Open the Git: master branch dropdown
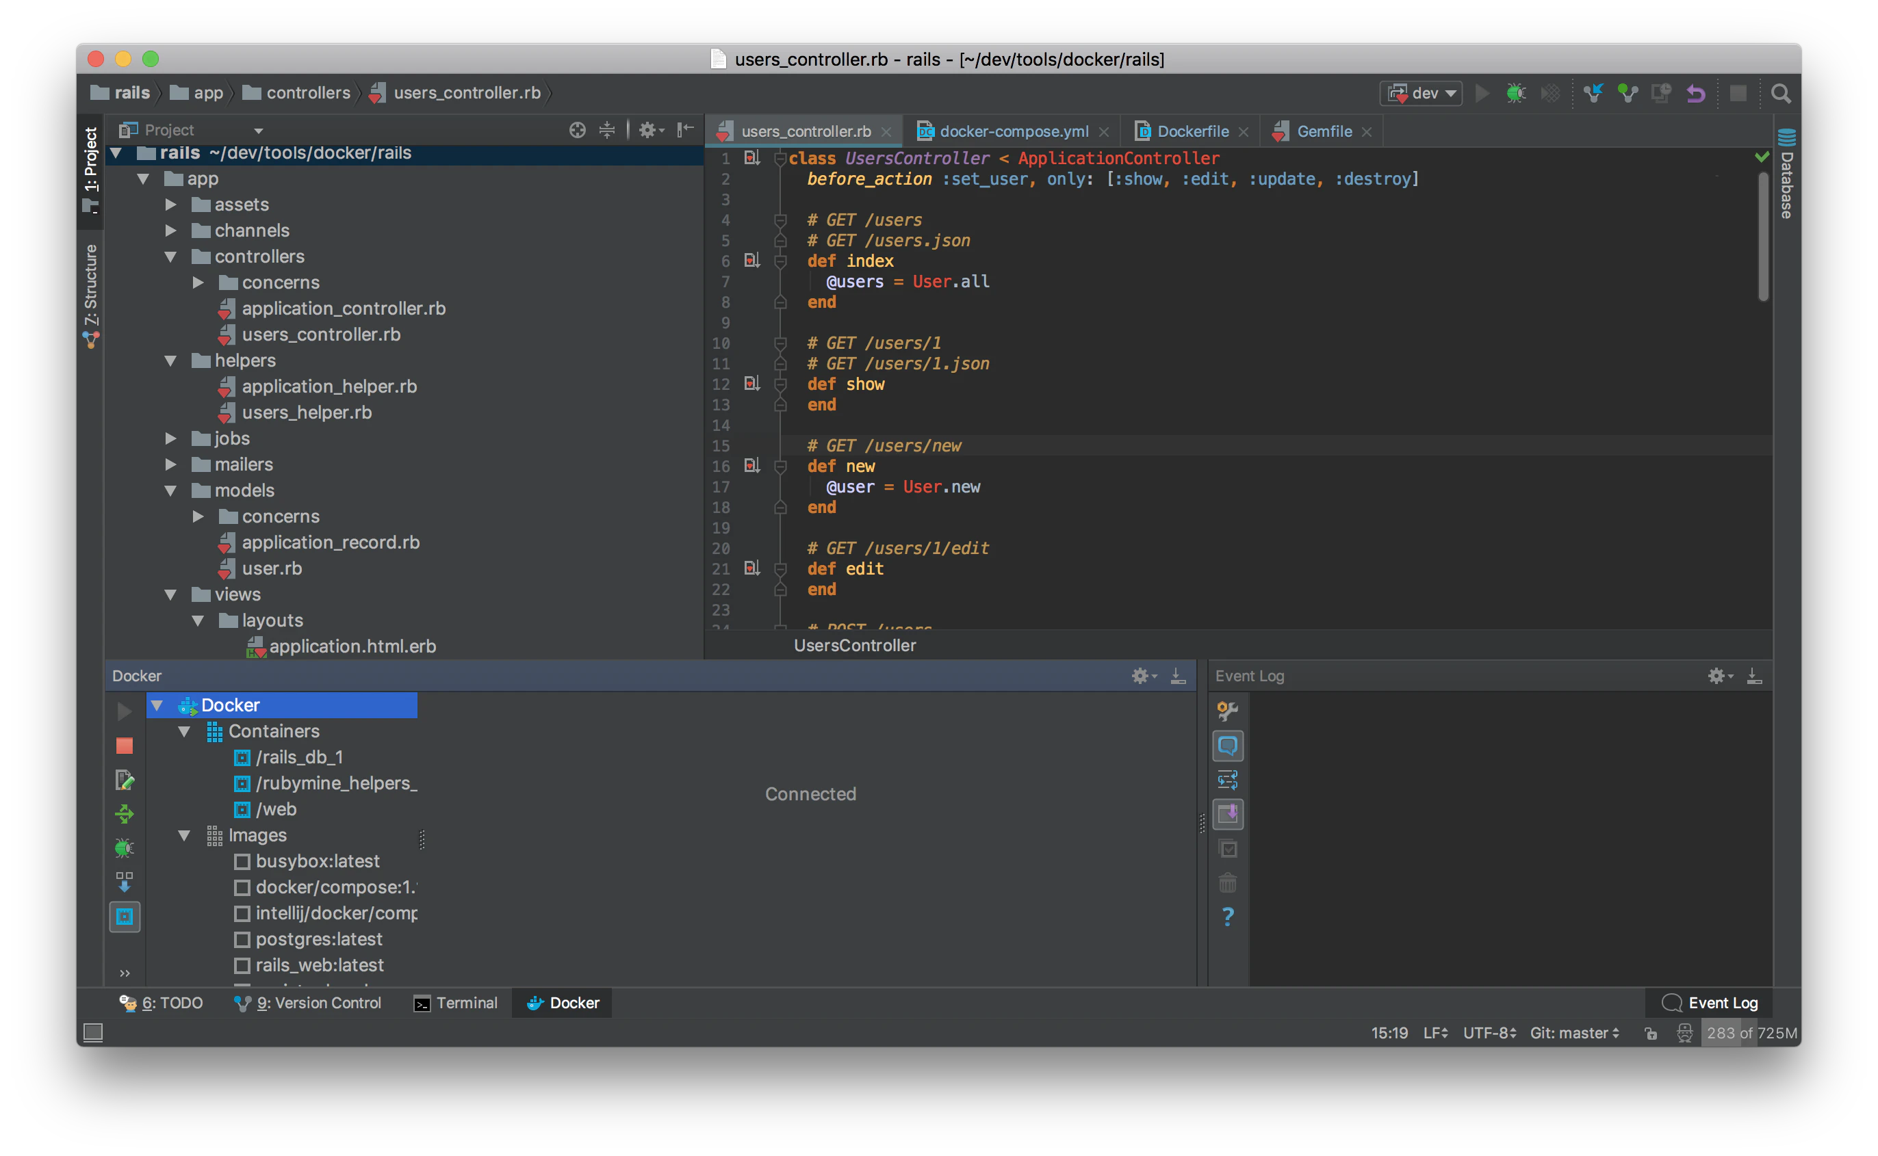 [1574, 1034]
